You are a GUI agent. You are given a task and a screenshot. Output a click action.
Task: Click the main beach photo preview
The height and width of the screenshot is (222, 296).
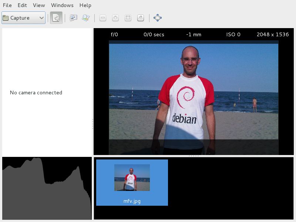(x=194, y=98)
